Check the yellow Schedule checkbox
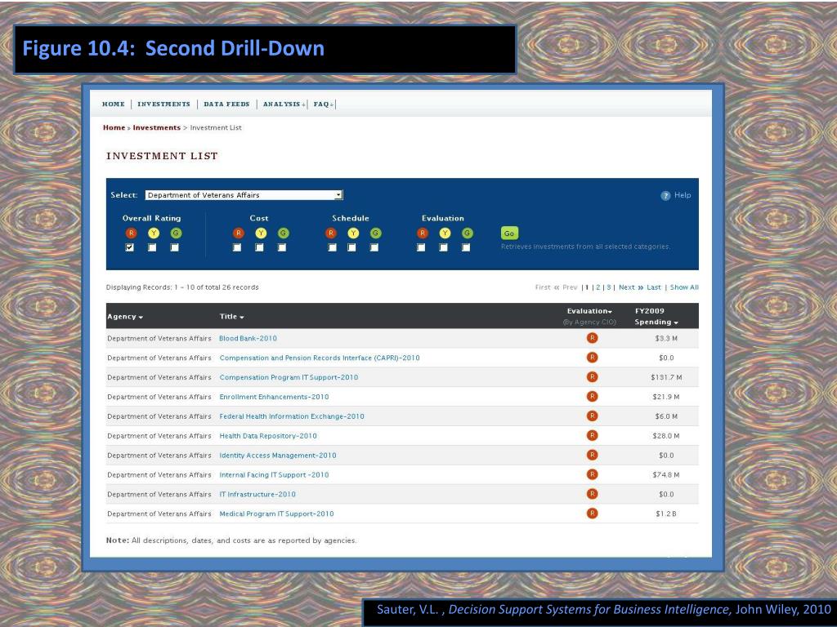The image size is (837, 627). (351, 247)
